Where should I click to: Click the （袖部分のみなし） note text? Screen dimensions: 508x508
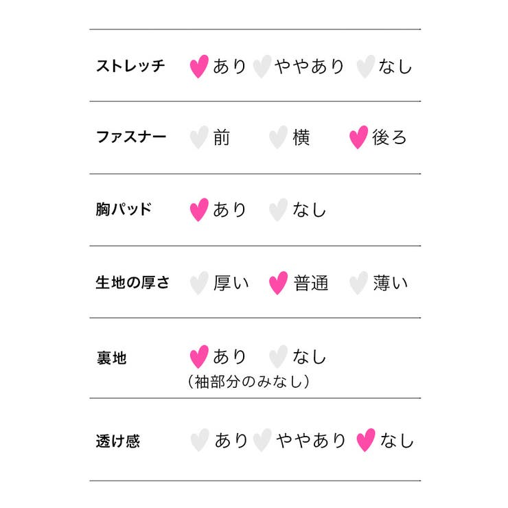click(248, 382)
